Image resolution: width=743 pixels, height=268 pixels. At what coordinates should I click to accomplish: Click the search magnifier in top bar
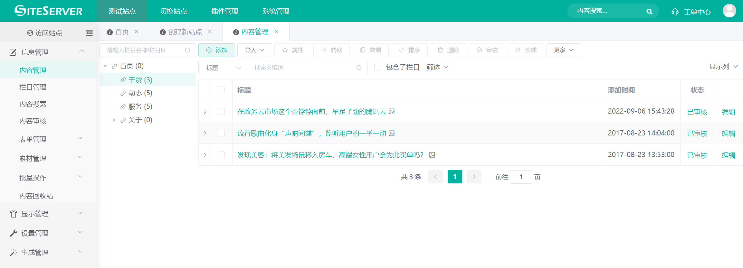(x=649, y=12)
